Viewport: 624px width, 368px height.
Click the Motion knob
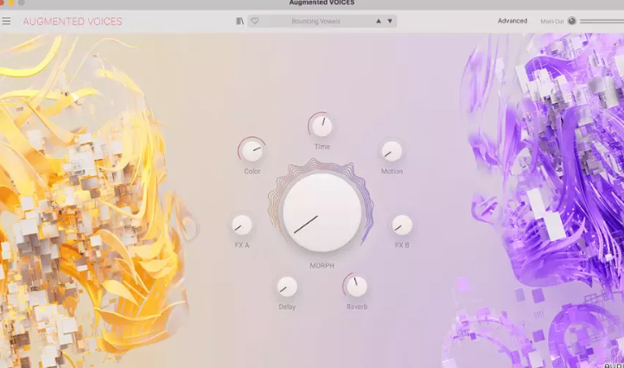pos(392,151)
